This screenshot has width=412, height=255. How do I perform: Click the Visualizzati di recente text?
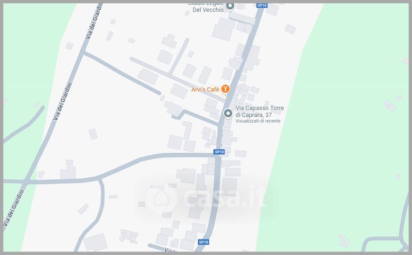coord(258,121)
